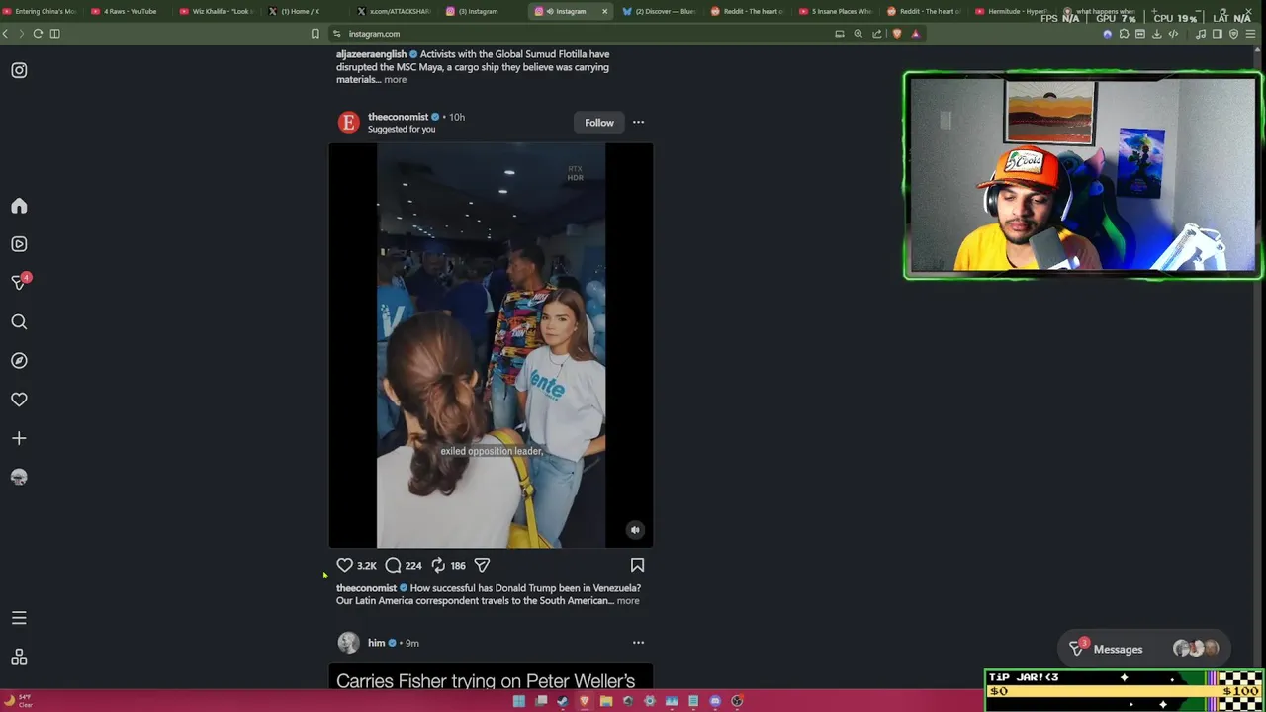Expand theeconomist caption with more
The height and width of the screenshot is (712, 1266).
(x=628, y=601)
